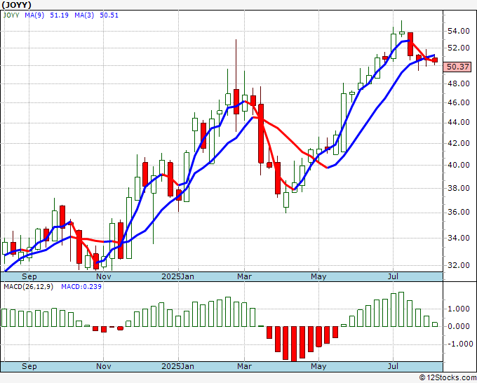Image resolution: width=477 pixels, height=383 pixels.
Task: Click the 42.00 price axis label
Action: click(458, 143)
